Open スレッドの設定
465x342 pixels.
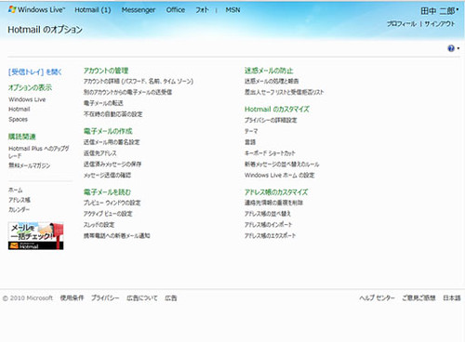(99, 225)
